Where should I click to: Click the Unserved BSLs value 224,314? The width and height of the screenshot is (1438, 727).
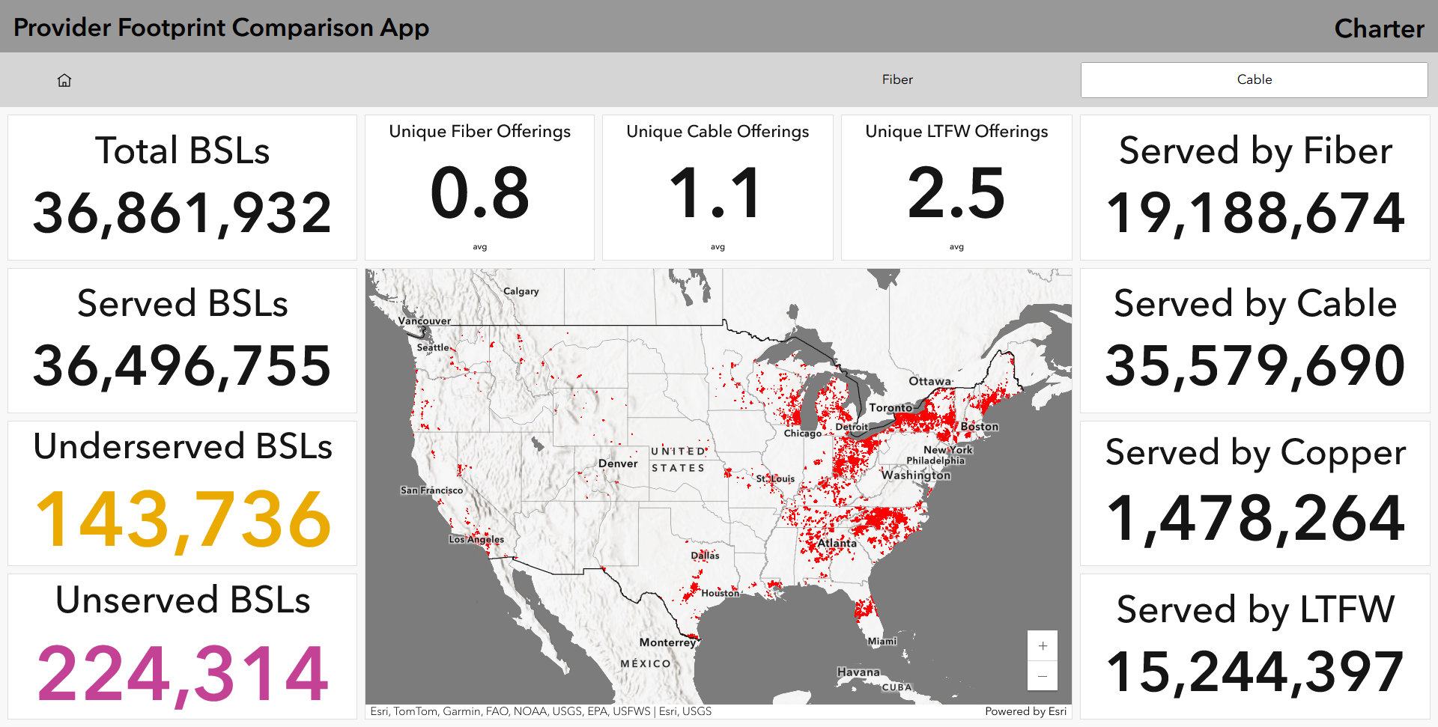coord(183,674)
